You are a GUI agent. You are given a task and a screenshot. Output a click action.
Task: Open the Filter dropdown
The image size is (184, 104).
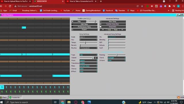[x=89, y=66]
